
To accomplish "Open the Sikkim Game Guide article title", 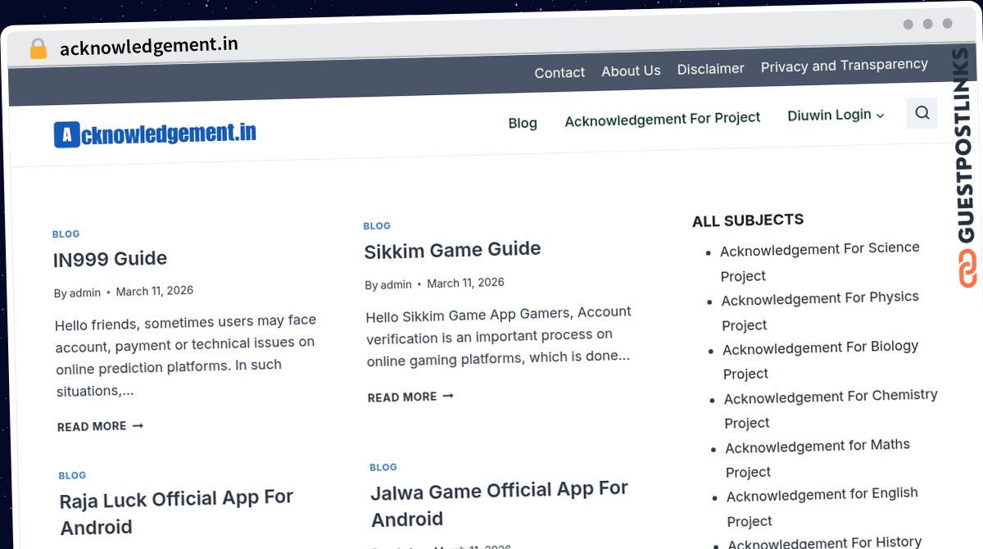I will pos(452,250).
